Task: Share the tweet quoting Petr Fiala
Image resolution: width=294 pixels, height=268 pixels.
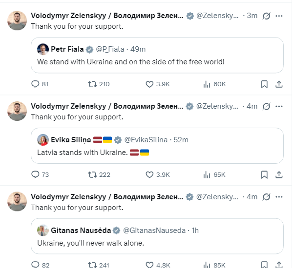Action: 279,84
